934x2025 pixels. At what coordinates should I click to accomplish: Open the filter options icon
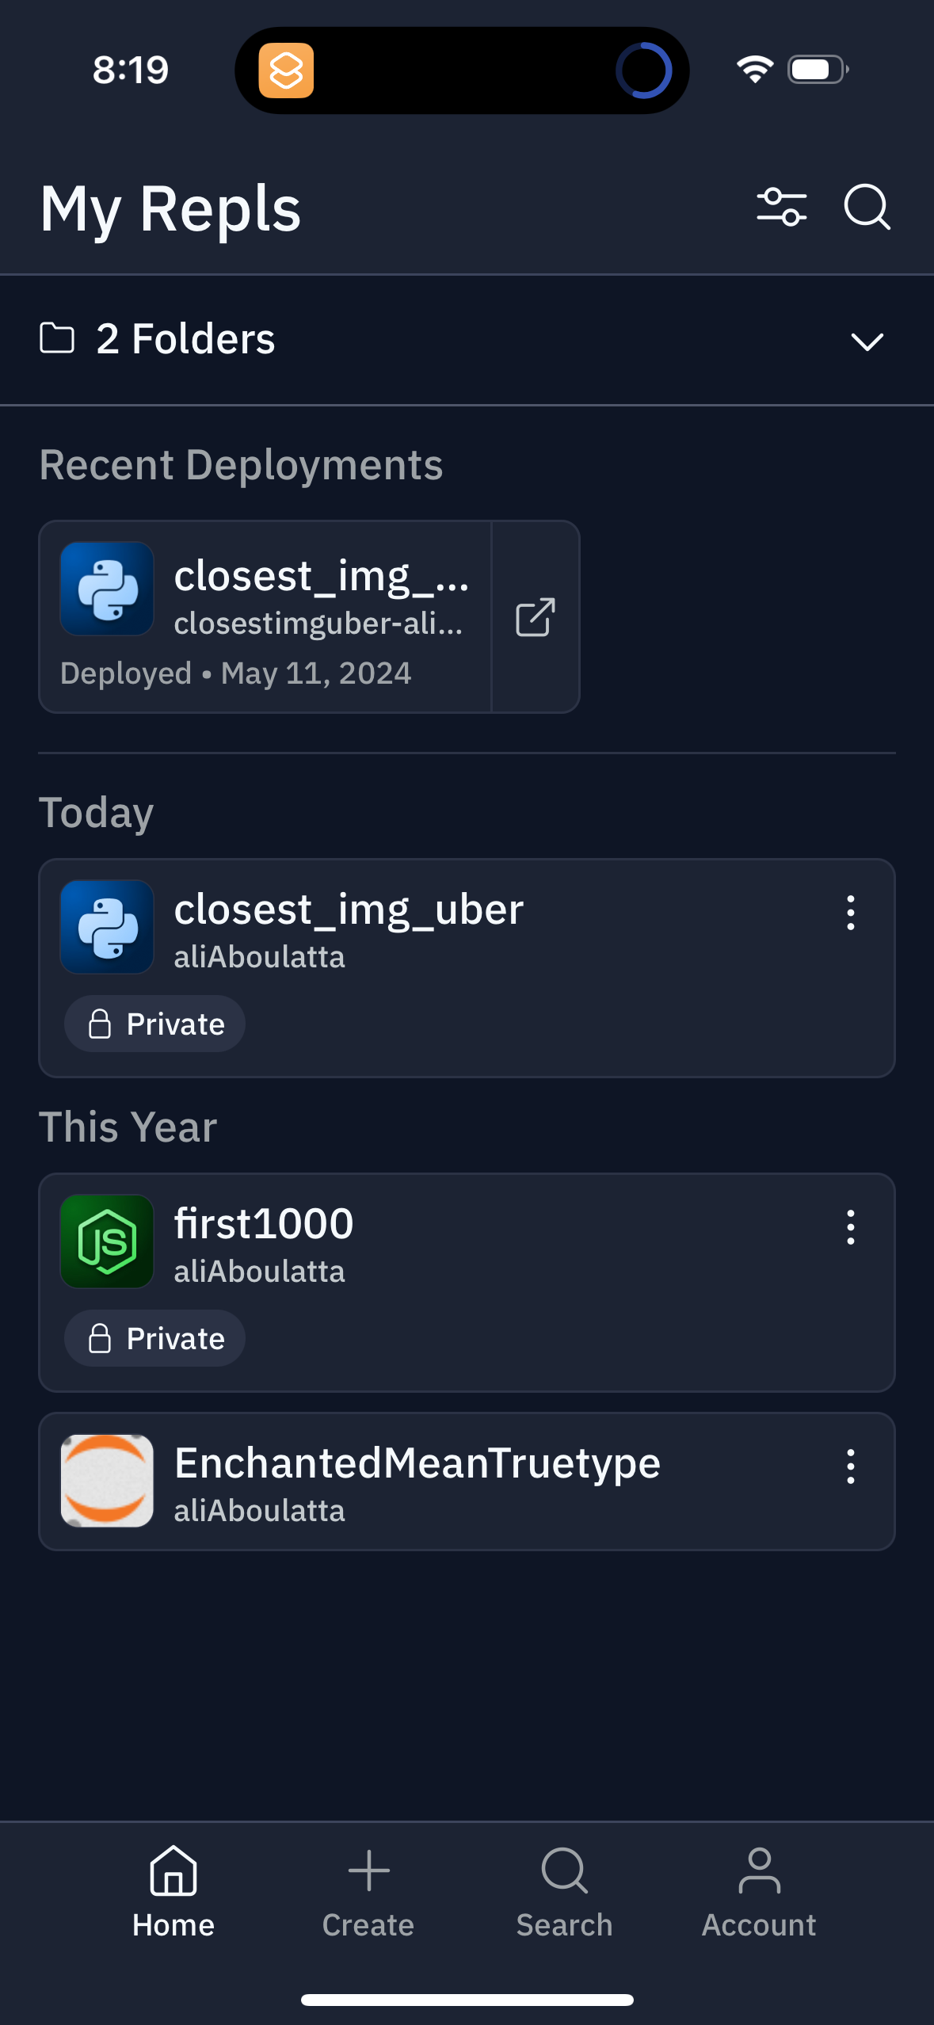[x=781, y=208]
